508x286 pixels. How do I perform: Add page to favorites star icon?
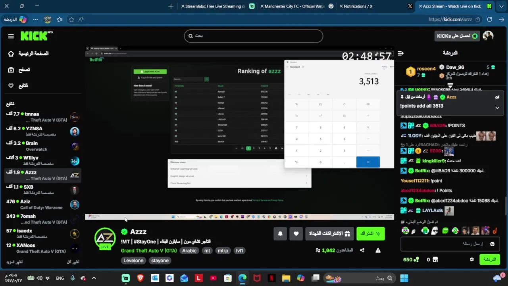[x=71, y=19]
